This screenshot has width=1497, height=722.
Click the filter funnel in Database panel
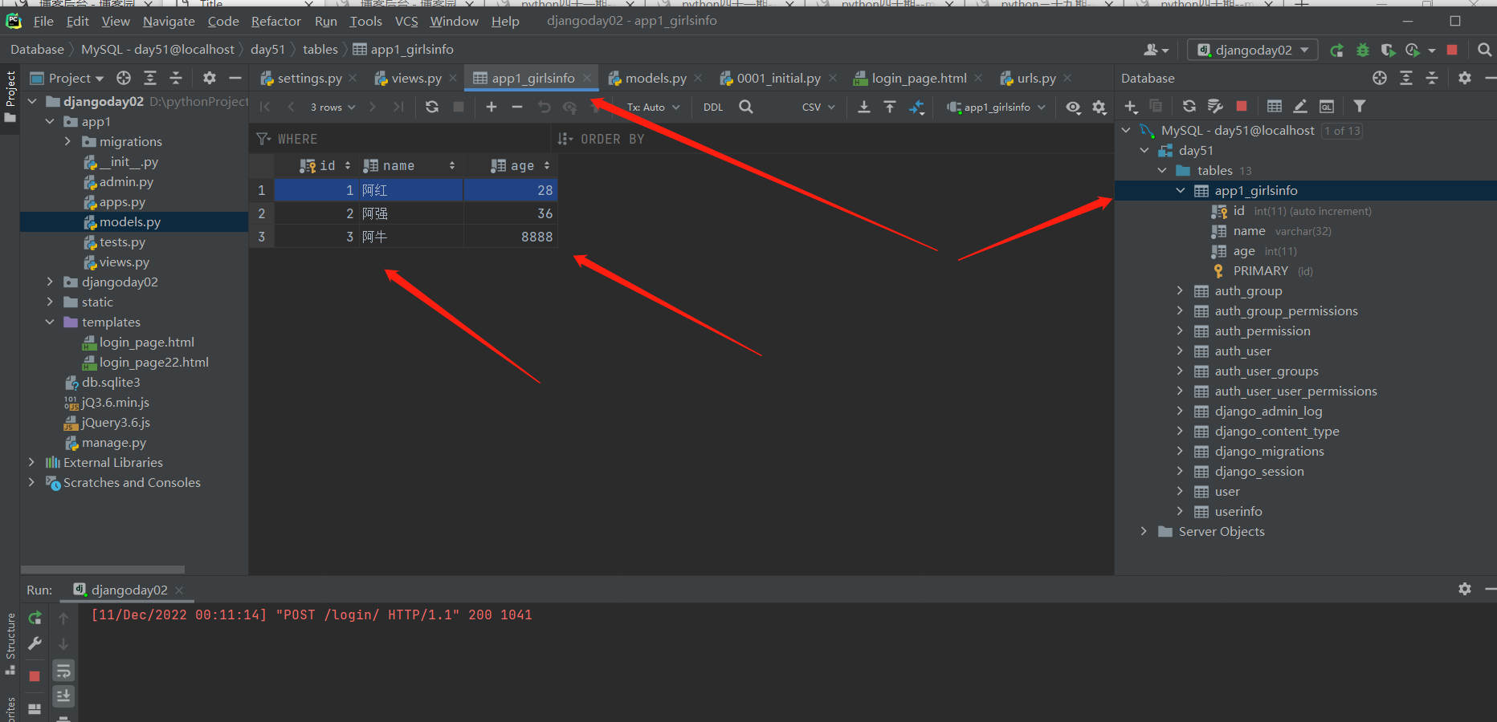click(x=1360, y=106)
